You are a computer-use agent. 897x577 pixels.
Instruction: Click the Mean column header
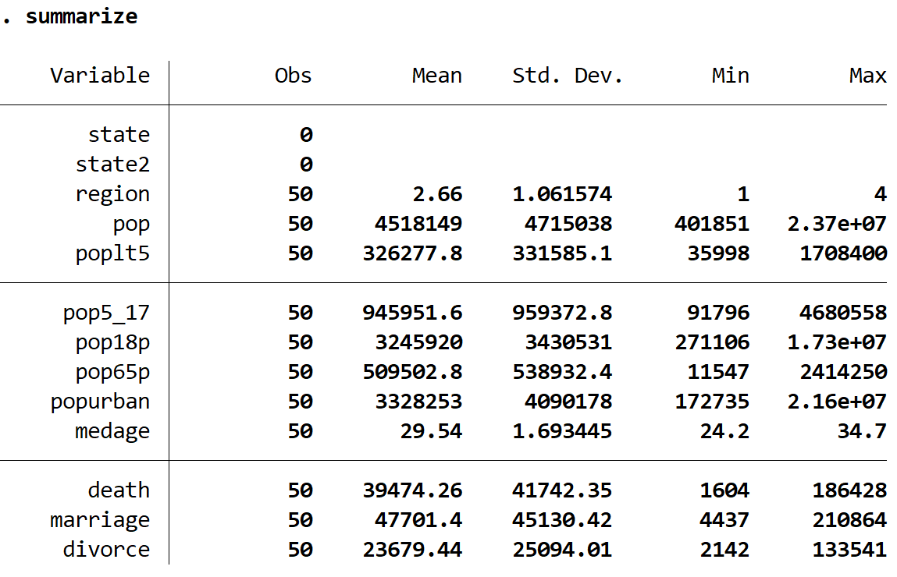[x=437, y=75]
